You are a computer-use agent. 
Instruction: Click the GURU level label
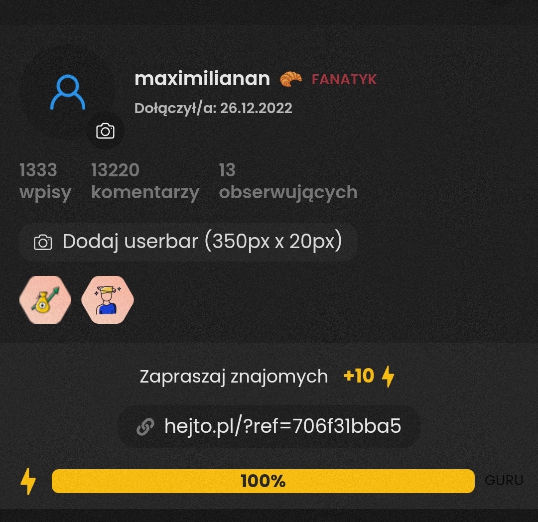point(504,481)
